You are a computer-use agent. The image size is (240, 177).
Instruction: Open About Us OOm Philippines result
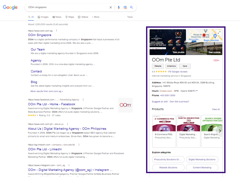pos(67,129)
